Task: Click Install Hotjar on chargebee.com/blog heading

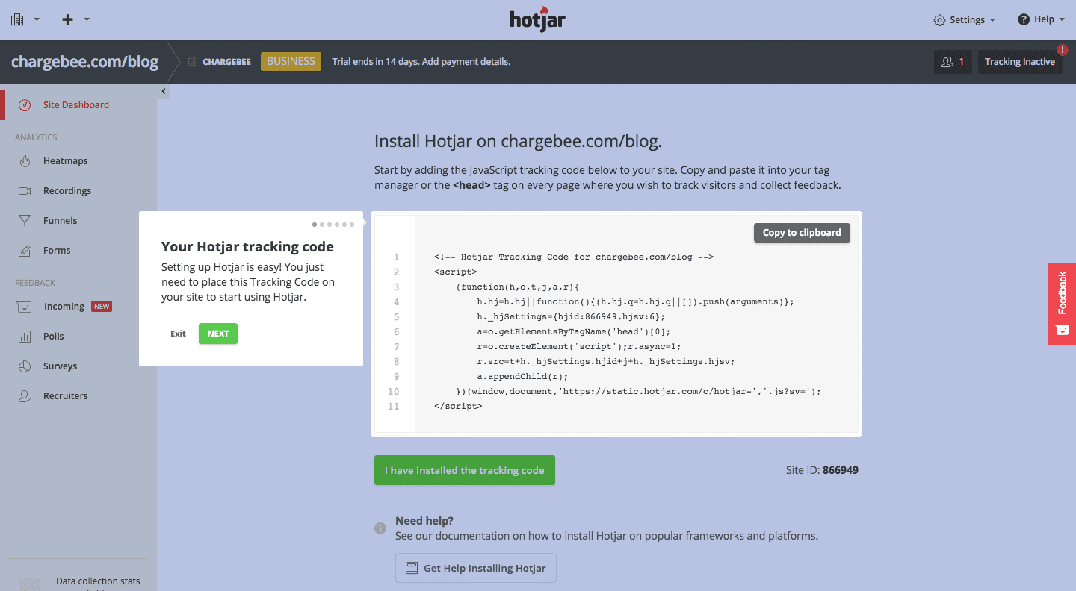Action: [519, 142]
